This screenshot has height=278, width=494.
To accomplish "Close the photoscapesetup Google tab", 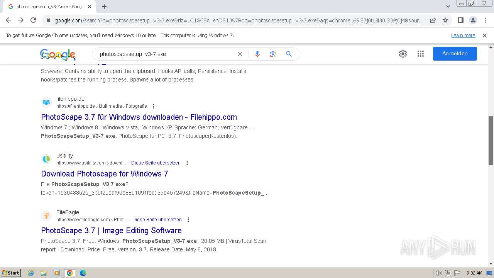I will click(x=90, y=7).
